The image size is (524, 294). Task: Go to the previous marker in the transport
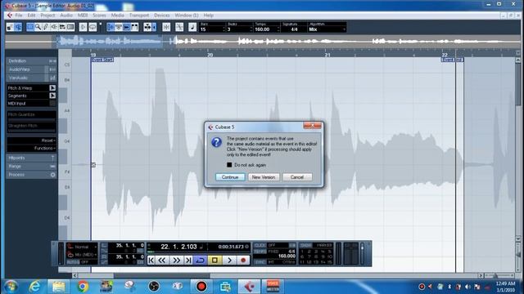pos(151,261)
